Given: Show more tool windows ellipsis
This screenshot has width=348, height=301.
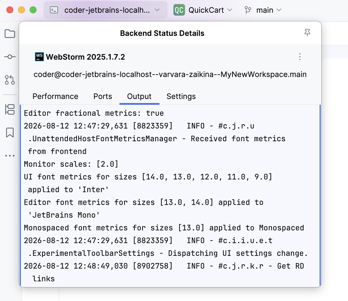Looking at the screenshot, I should tap(10, 156).
